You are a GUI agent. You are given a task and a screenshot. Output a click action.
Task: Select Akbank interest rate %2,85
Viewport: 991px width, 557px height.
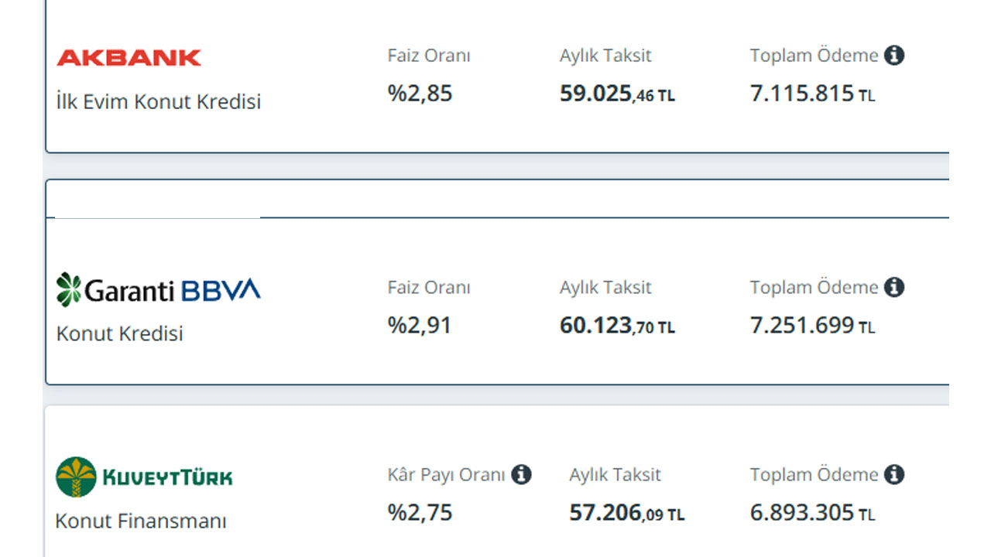click(420, 94)
